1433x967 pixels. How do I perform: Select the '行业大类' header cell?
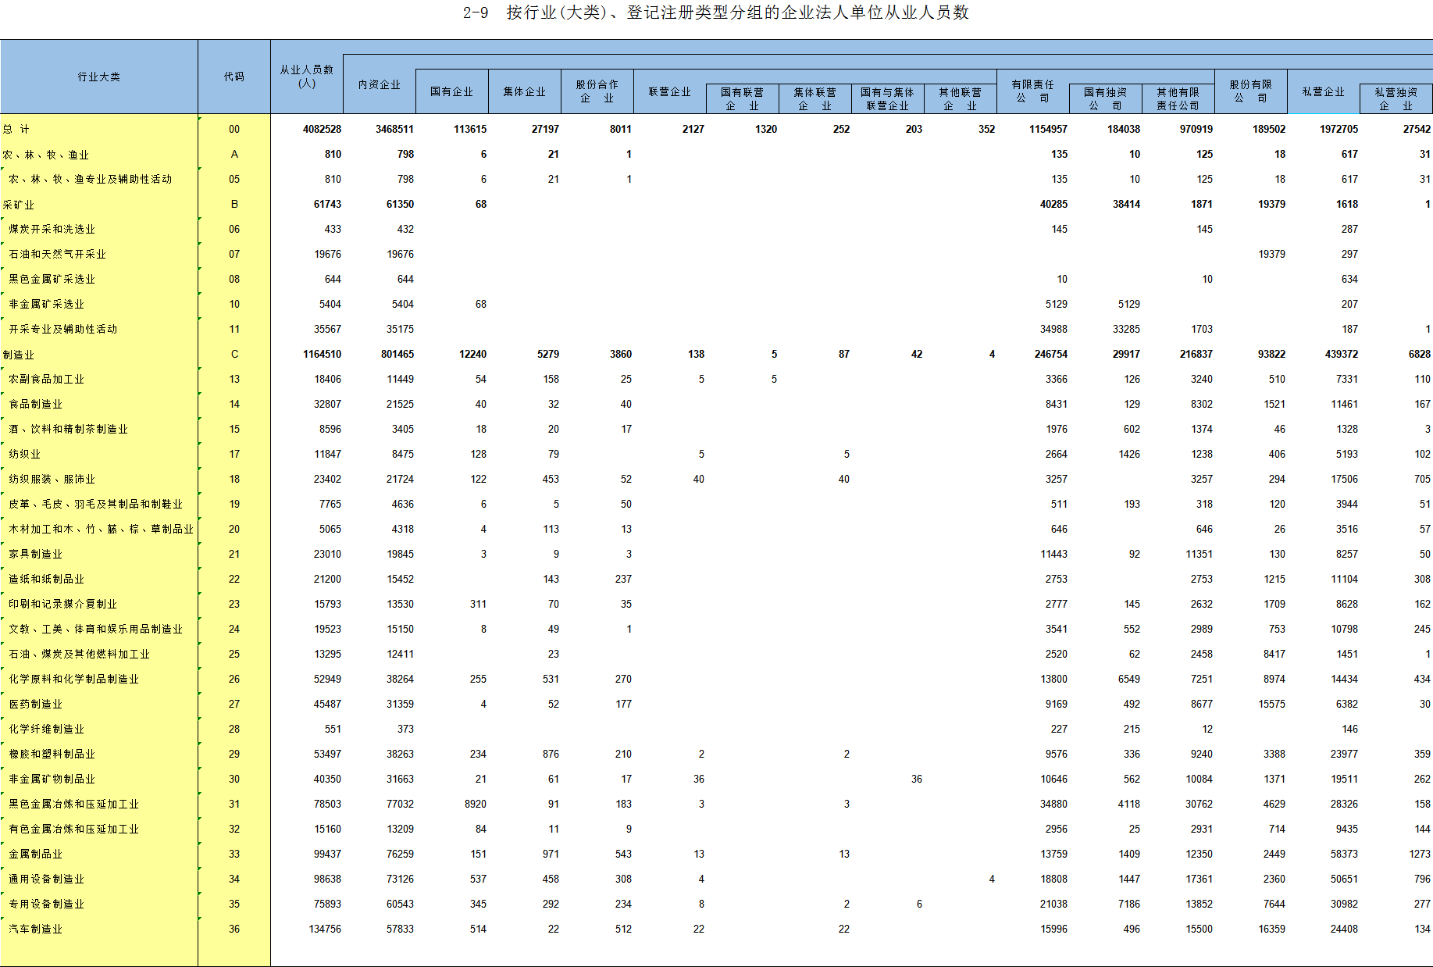pyautogui.click(x=99, y=77)
